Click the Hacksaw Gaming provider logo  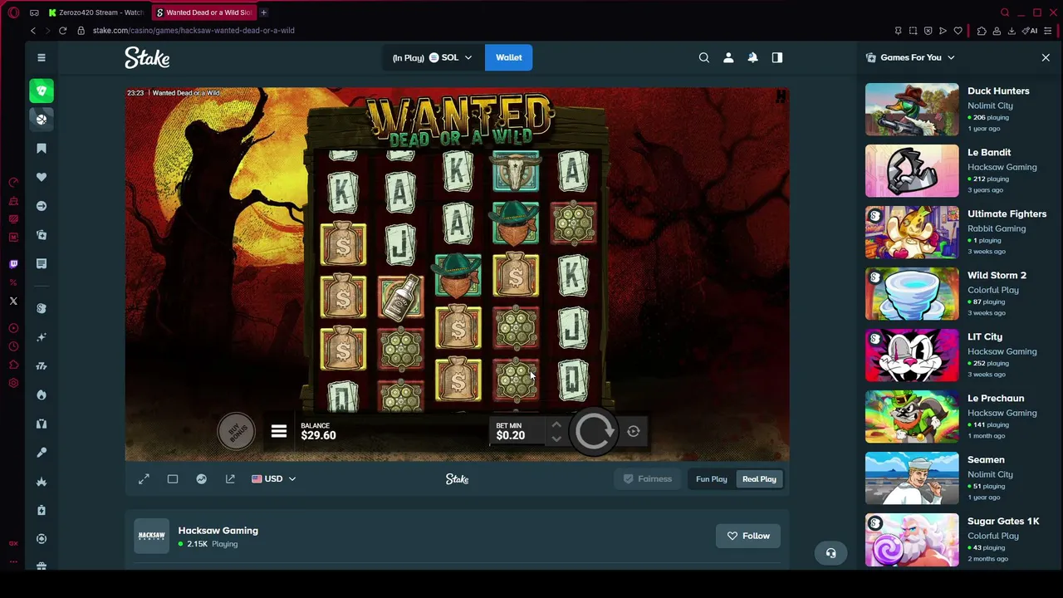pyautogui.click(x=152, y=536)
